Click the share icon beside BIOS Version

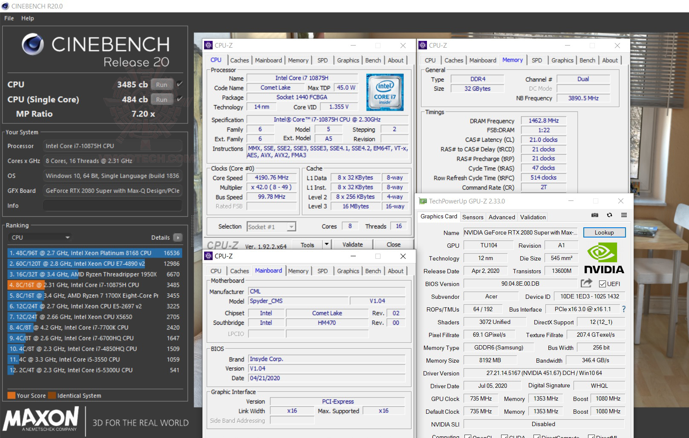586,283
